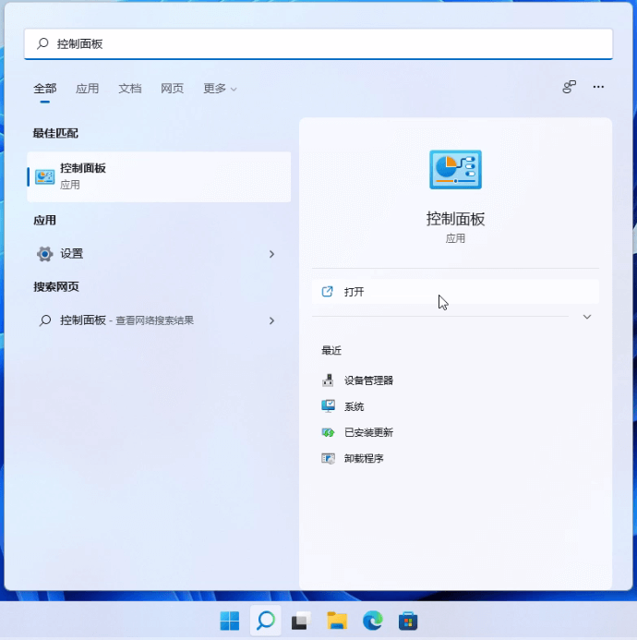Click the web search magnifier icon

tap(45, 320)
